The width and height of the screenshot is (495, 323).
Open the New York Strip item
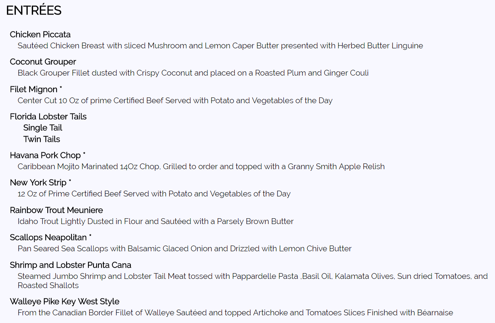(38, 183)
